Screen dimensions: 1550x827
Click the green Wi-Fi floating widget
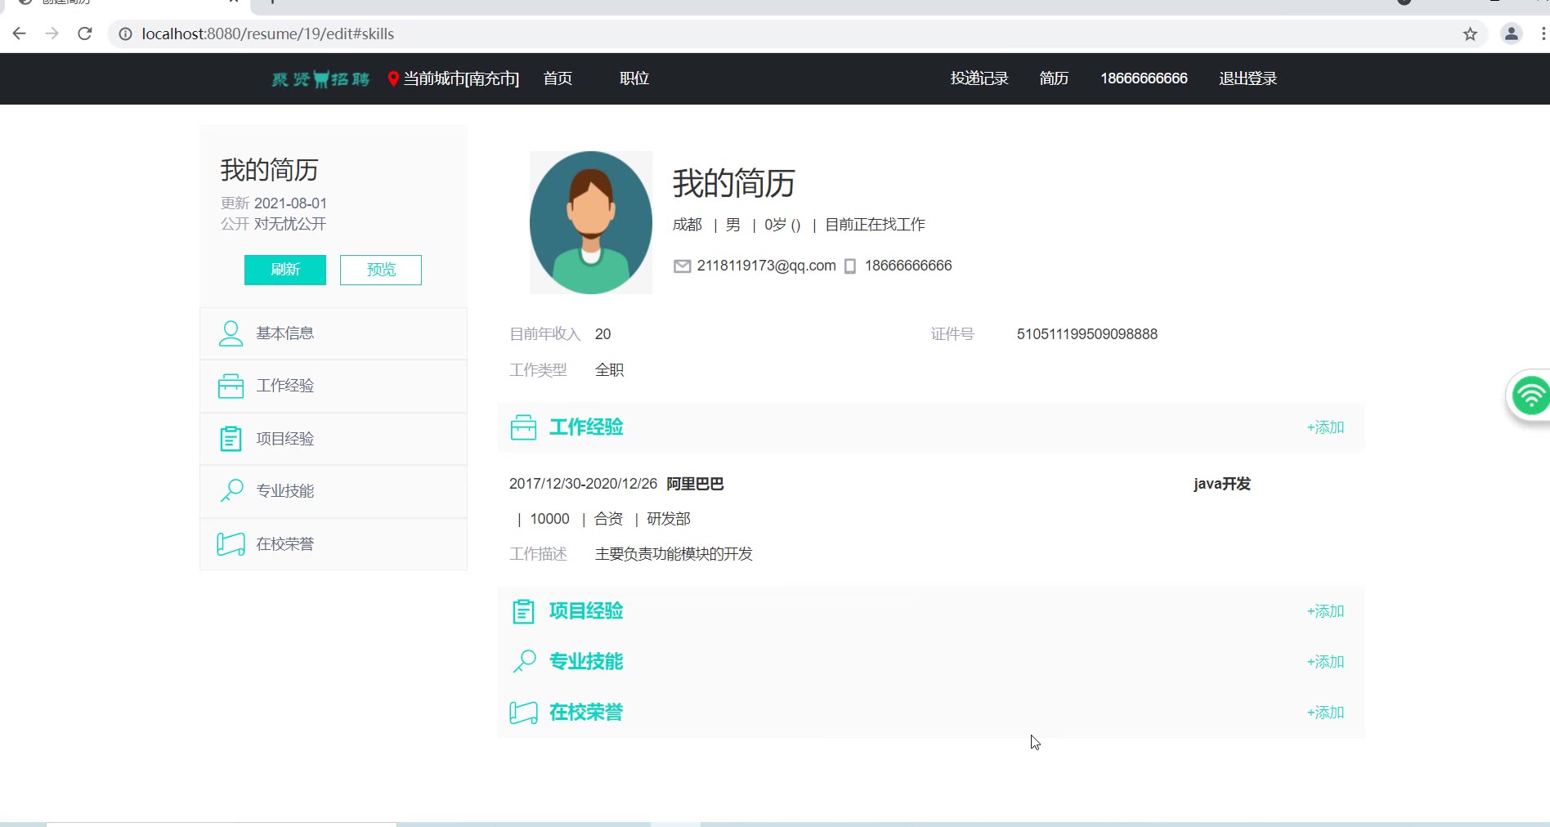pyautogui.click(x=1530, y=396)
